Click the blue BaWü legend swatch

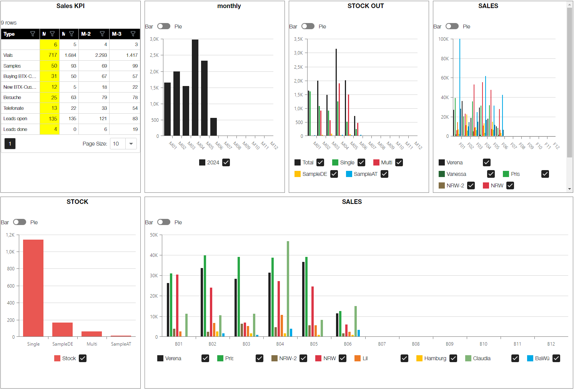point(530,358)
